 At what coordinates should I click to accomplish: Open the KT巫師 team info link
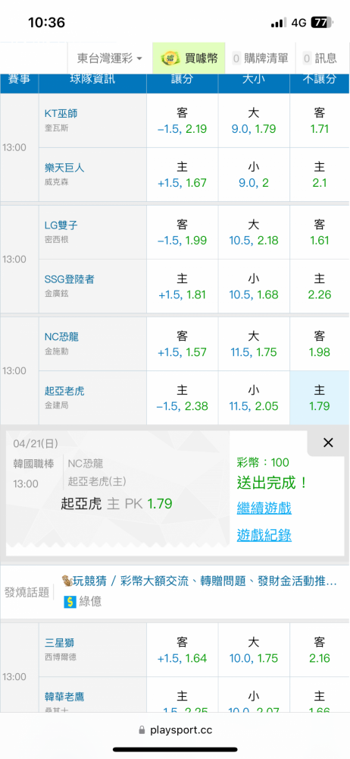tap(61, 113)
